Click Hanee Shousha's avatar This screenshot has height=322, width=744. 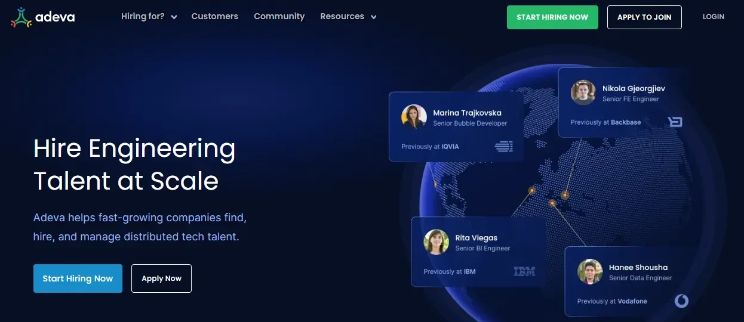[x=589, y=272]
